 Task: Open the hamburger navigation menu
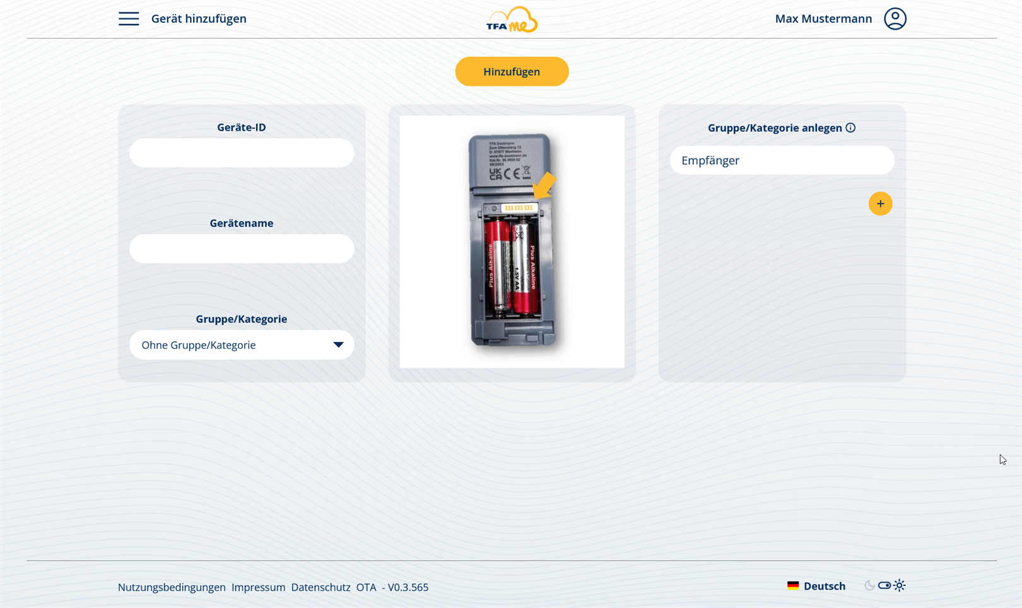(x=129, y=19)
